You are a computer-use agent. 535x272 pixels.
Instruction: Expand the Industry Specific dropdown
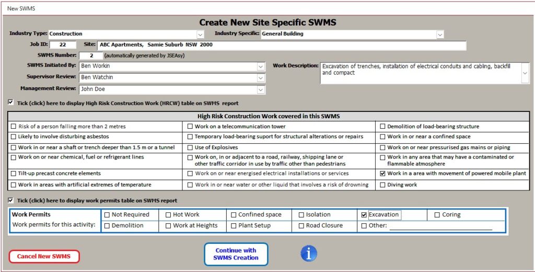coord(440,35)
